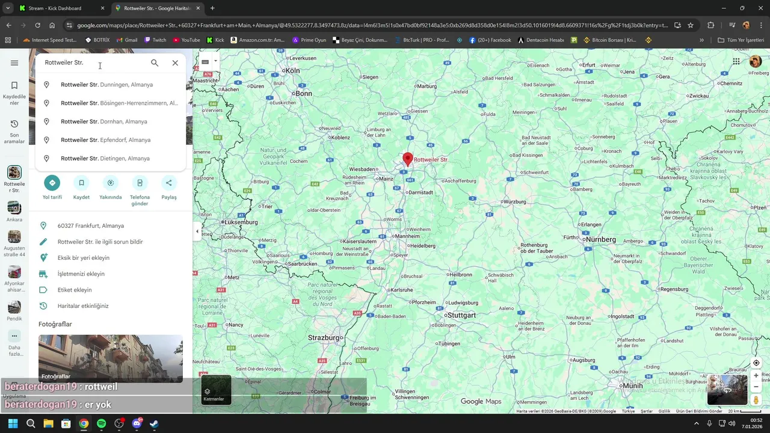
Task: Open the Google account avatar
Action: pos(756,61)
